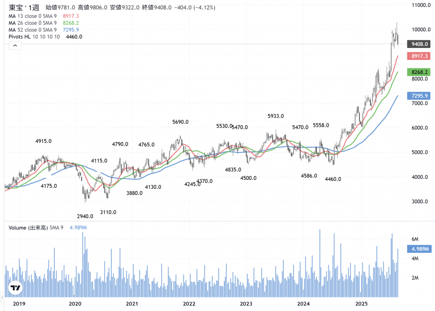435x311 pixels.
Task: Click the 2025 label on the time axis
Action: click(362, 304)
